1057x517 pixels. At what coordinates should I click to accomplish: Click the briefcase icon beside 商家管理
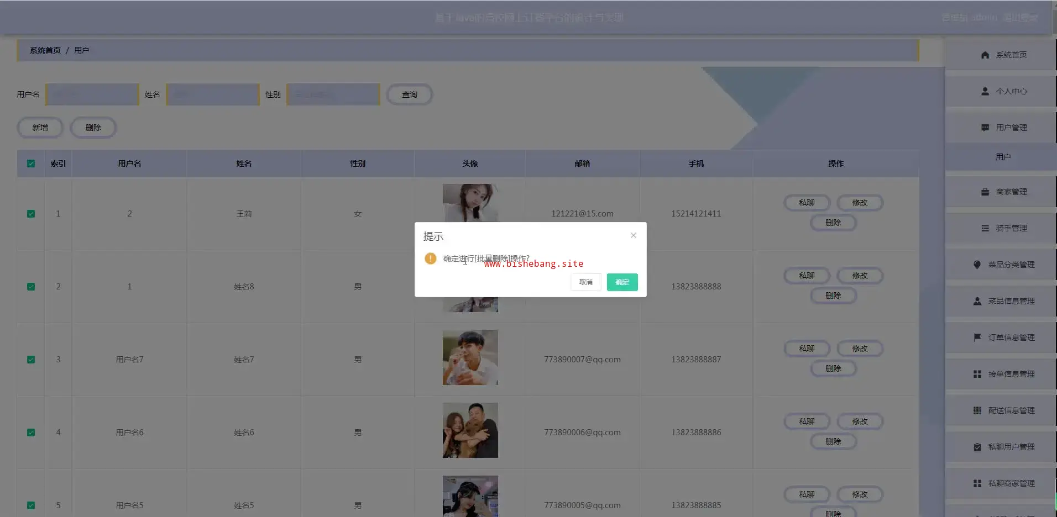(985, 192)
